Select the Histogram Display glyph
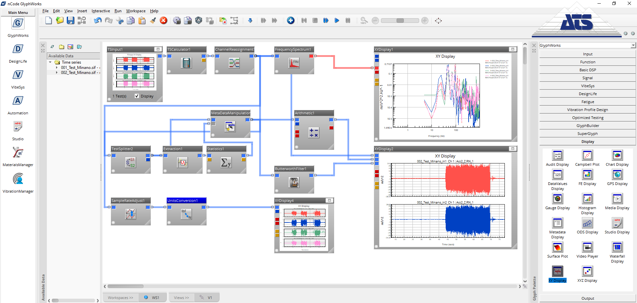This screenshot has height=303, width=637. pyautogui.click(x=587, y=199)
